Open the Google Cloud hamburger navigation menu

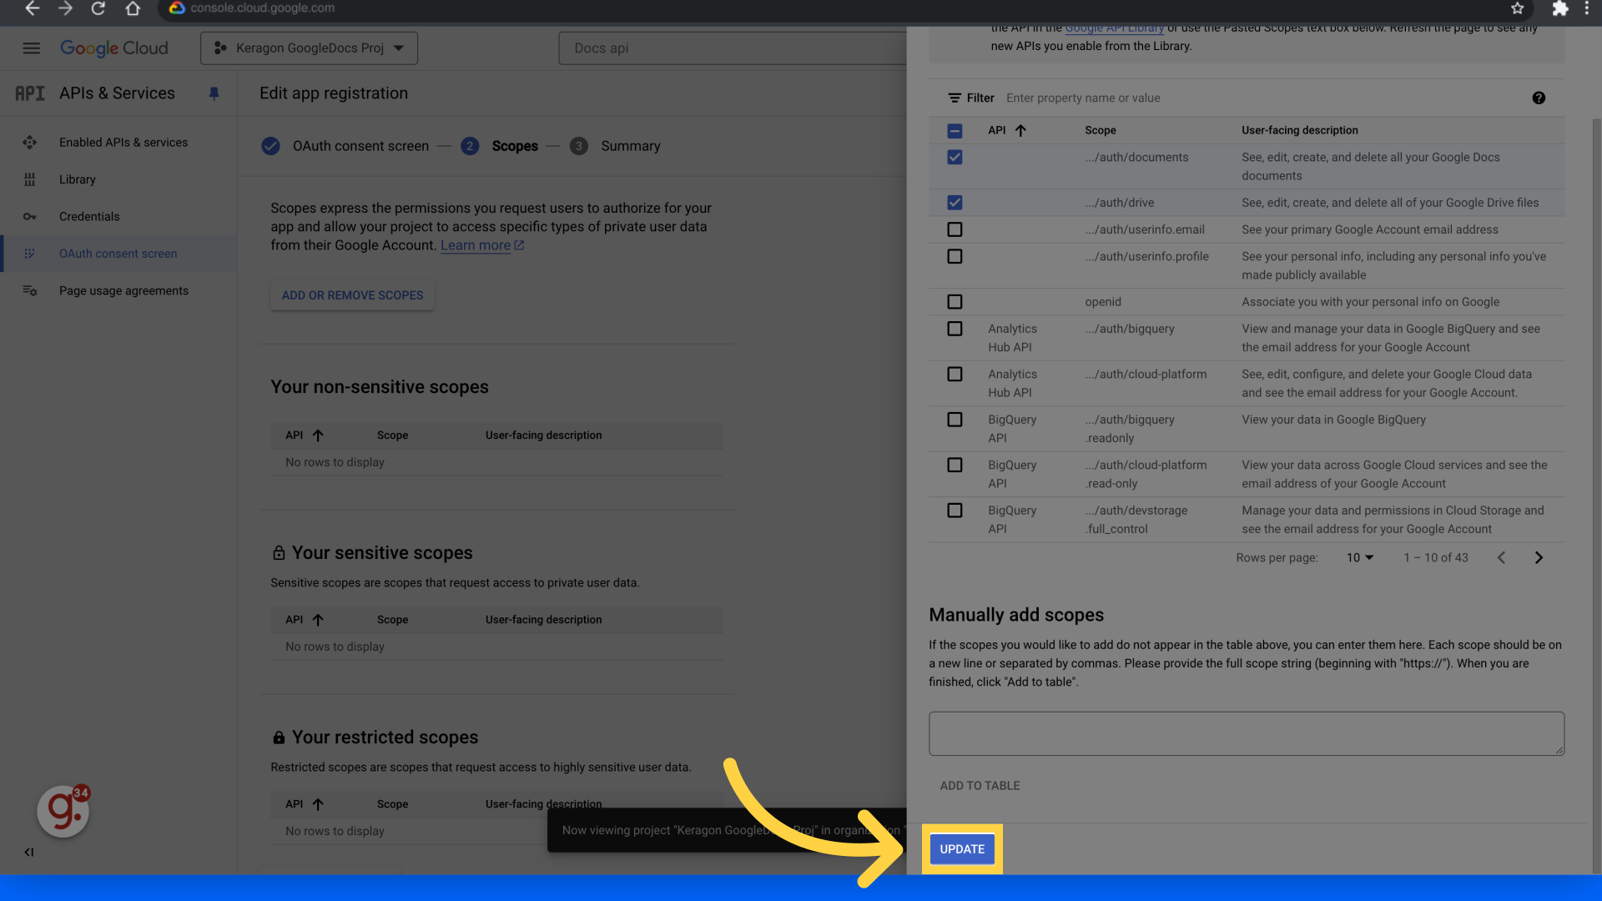point(31,48)
